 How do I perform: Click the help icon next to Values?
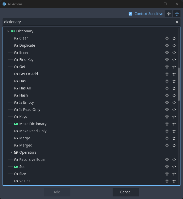click(167, 181)
